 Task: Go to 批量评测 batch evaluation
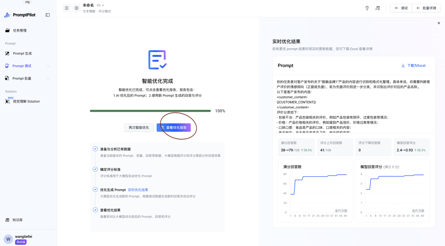[426, 8]
